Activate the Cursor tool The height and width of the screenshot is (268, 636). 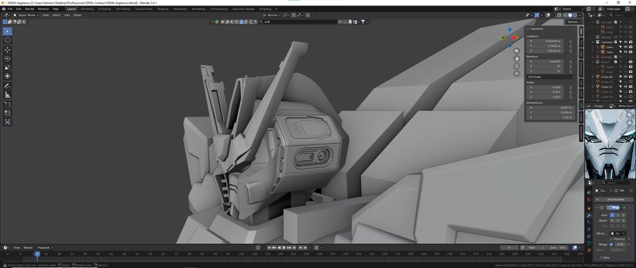(7, 40)
